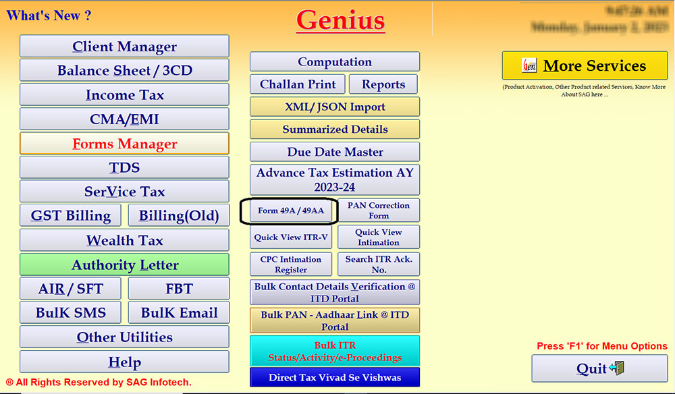Image resolution: width=675 pixels, height=394 pixels.
Task: Click the door icon on Quit button
Action: point(618,368)
